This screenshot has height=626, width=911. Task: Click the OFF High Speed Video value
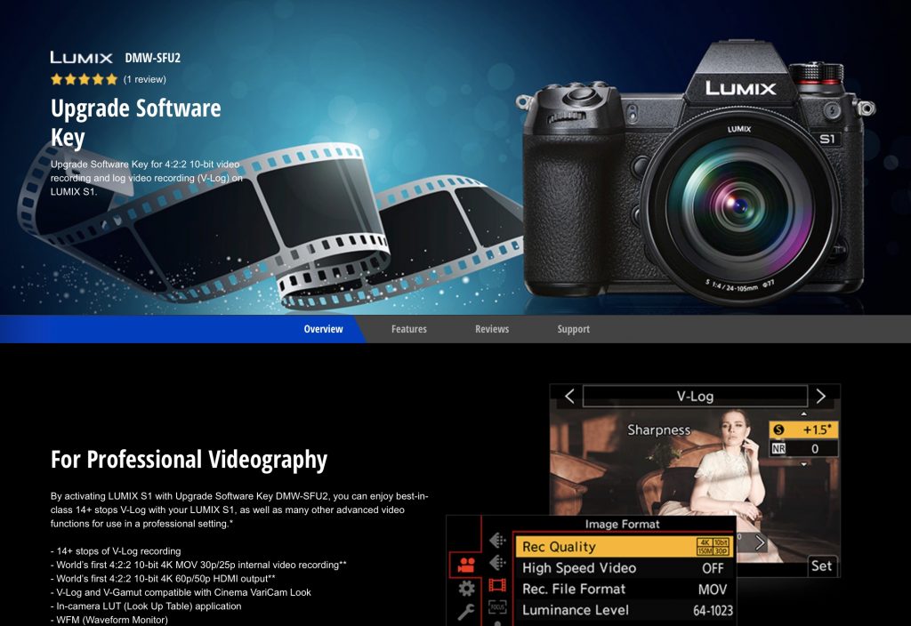tap(713, 568)
